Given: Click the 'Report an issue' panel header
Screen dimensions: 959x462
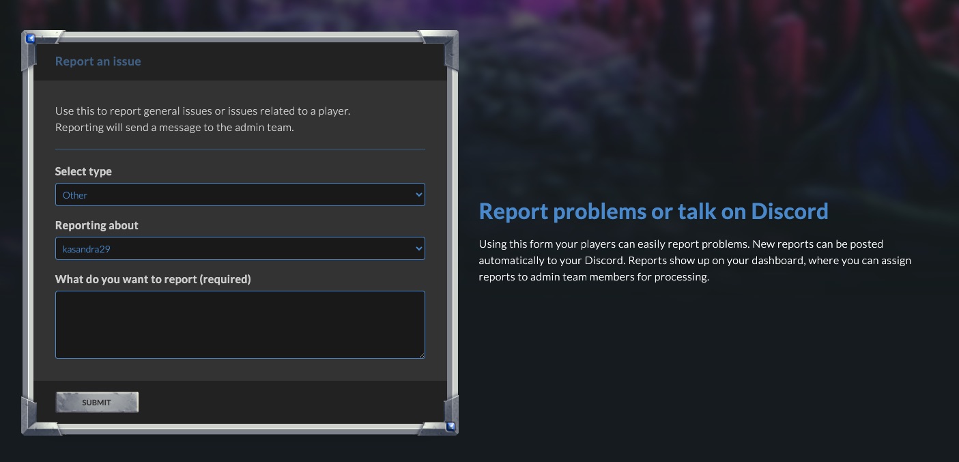Looking at the screenshot, I should [98, 61].
